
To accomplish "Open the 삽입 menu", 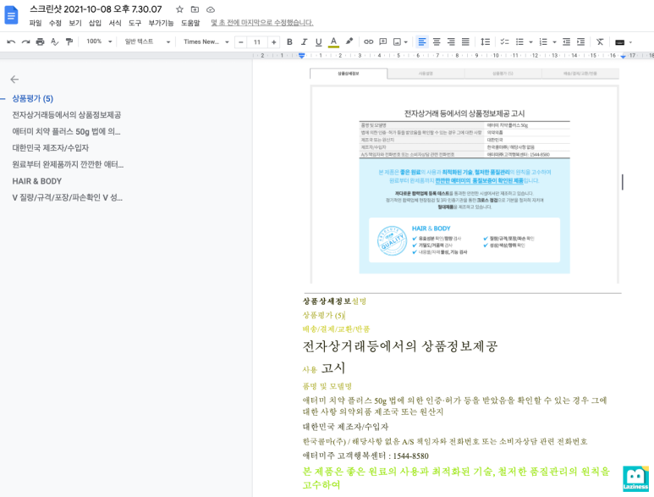I will tap(95, 23).
